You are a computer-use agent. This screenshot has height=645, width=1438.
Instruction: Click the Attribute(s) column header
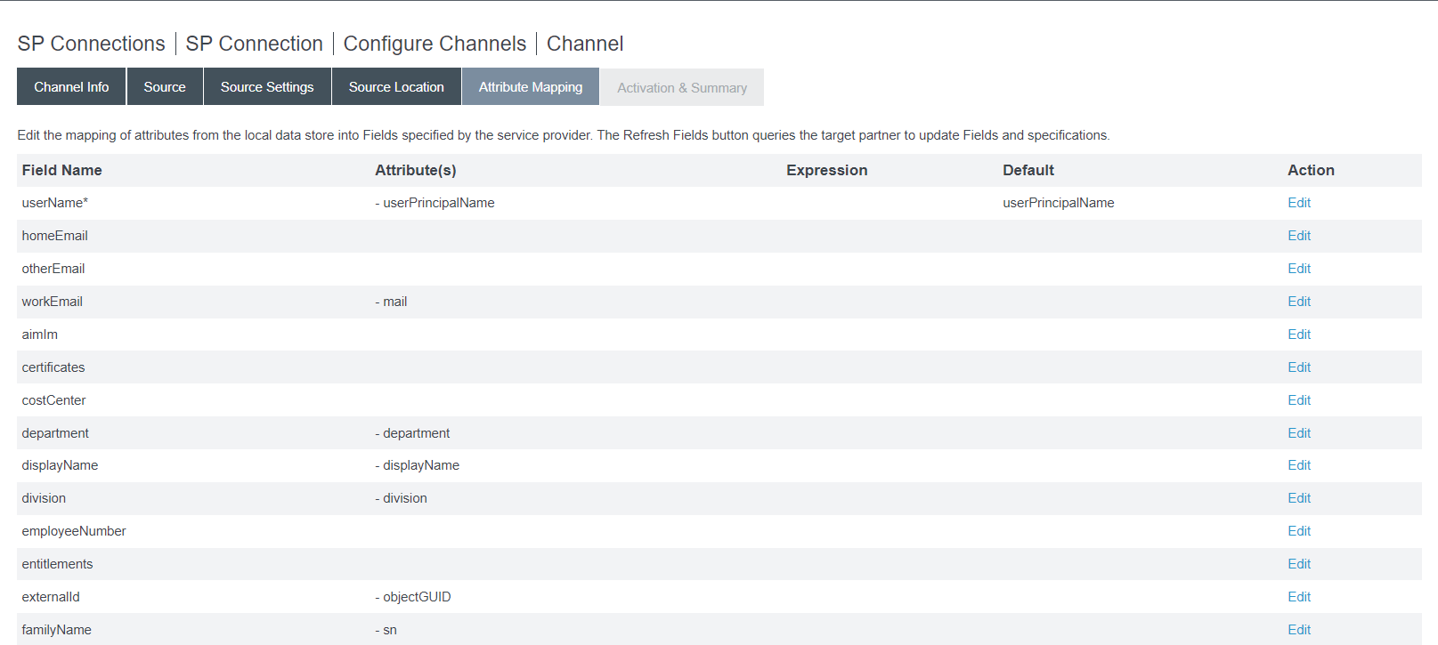click(416, 170)
